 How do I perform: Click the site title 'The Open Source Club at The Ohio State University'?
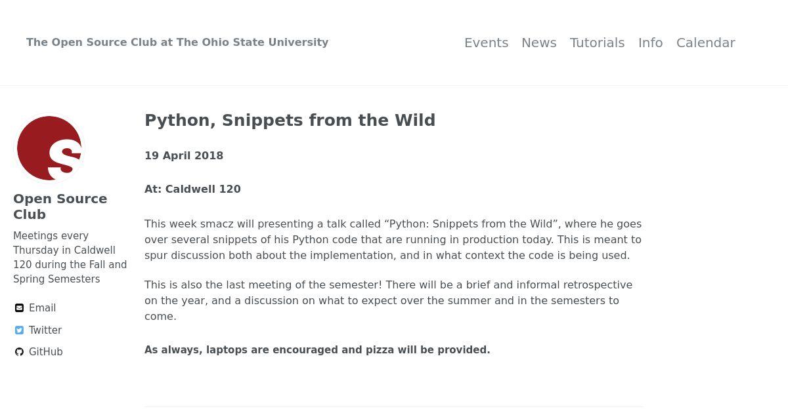[177, 42]
